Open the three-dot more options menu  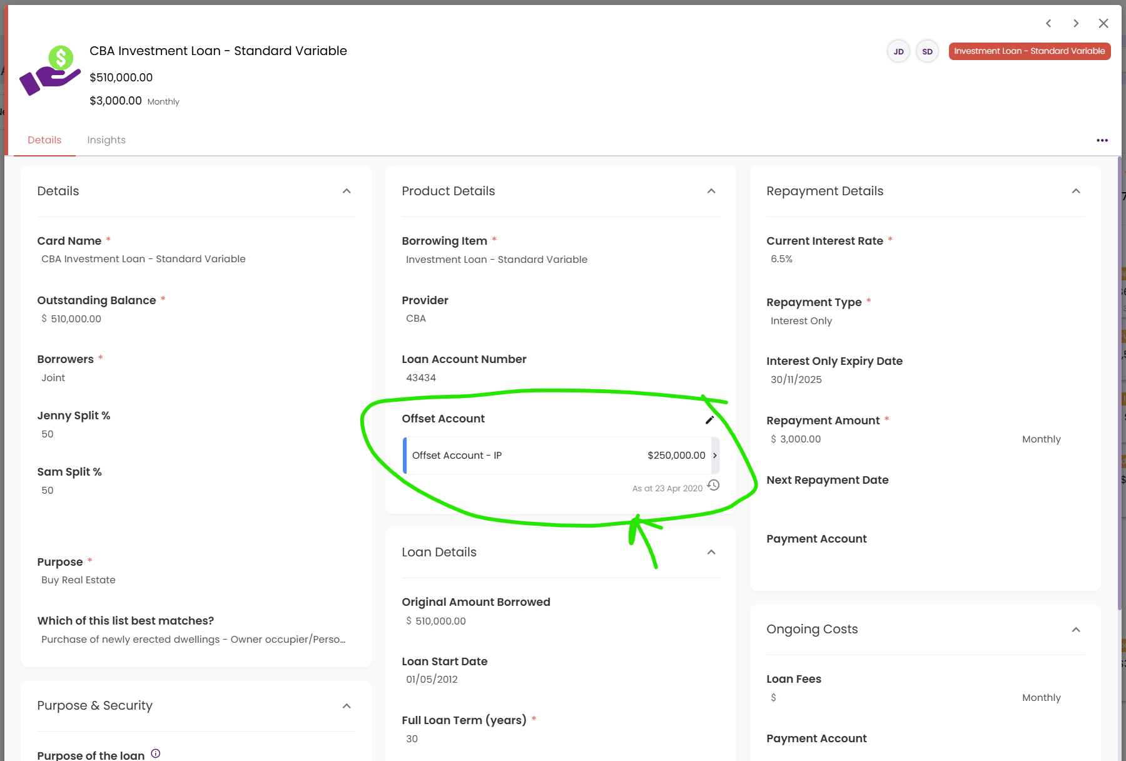coord(1102,140)
